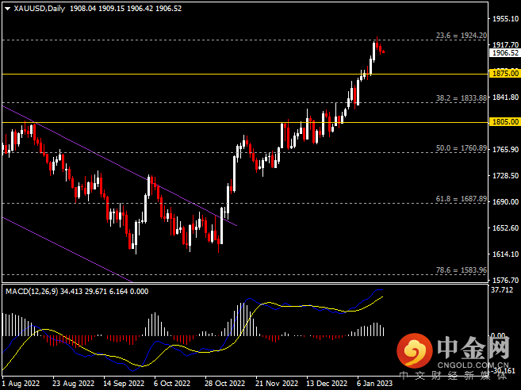The height and width of the screenshot is (390, 521).
Task: Click the 78.6 = 1583.96 Fibonacci label
Action: click(x=461, y=270)
